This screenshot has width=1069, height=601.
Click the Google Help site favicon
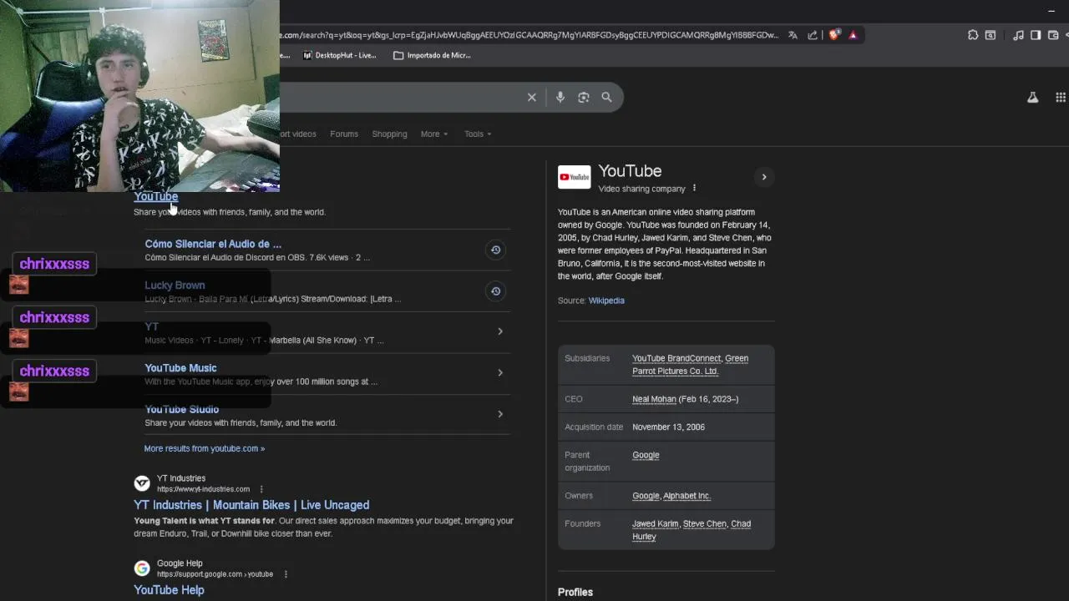coord(142,568)
